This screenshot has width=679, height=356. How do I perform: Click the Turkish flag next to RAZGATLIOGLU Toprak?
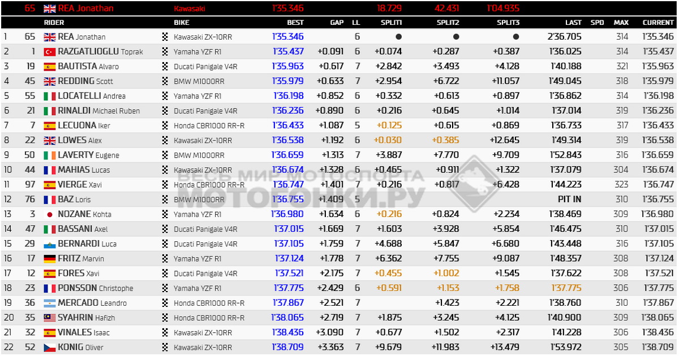point(50,51)
